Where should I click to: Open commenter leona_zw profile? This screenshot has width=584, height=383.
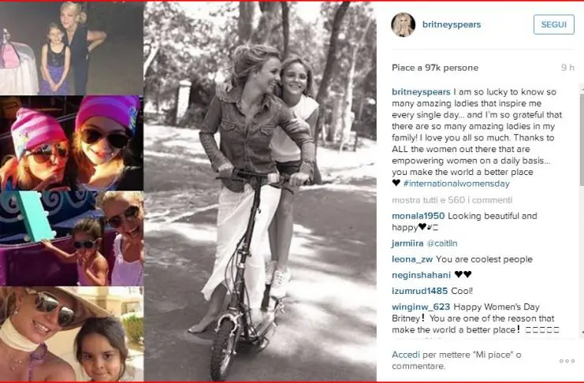click(412, 259)
